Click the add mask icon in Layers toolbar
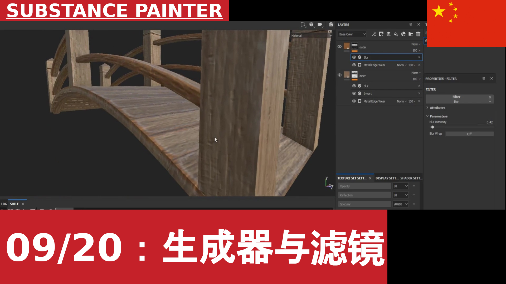Viewport: 506px width, 284px height. click(381, 34)
